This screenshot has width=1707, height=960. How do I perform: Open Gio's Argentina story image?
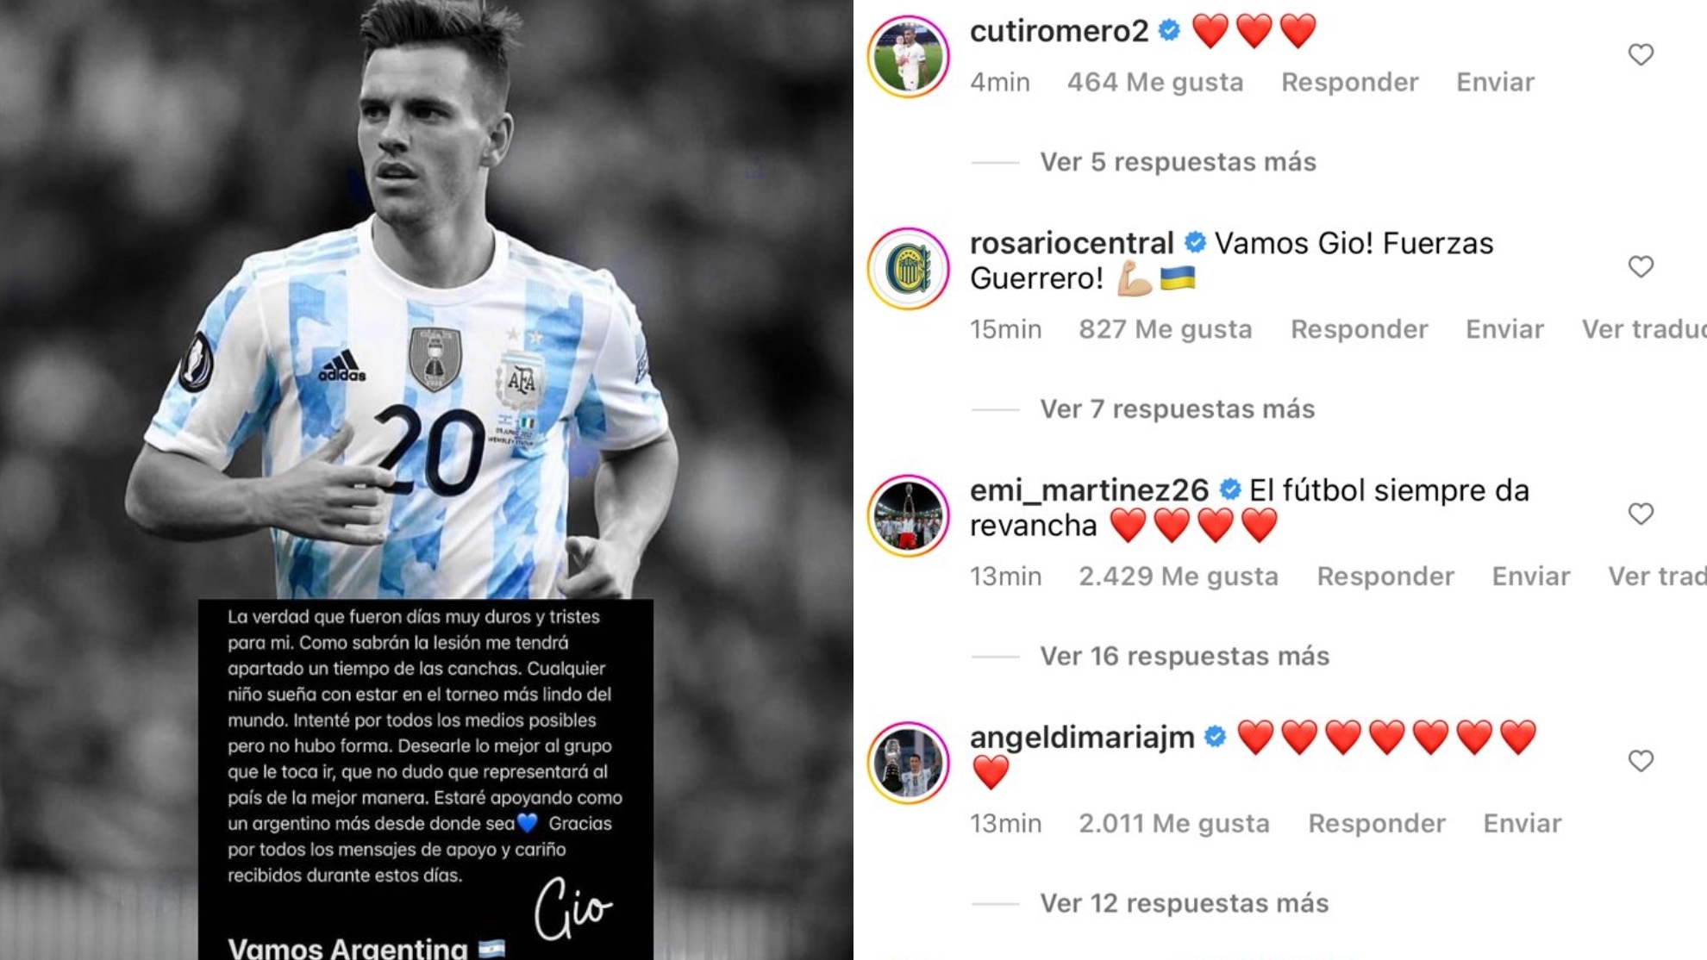[427, 480]
